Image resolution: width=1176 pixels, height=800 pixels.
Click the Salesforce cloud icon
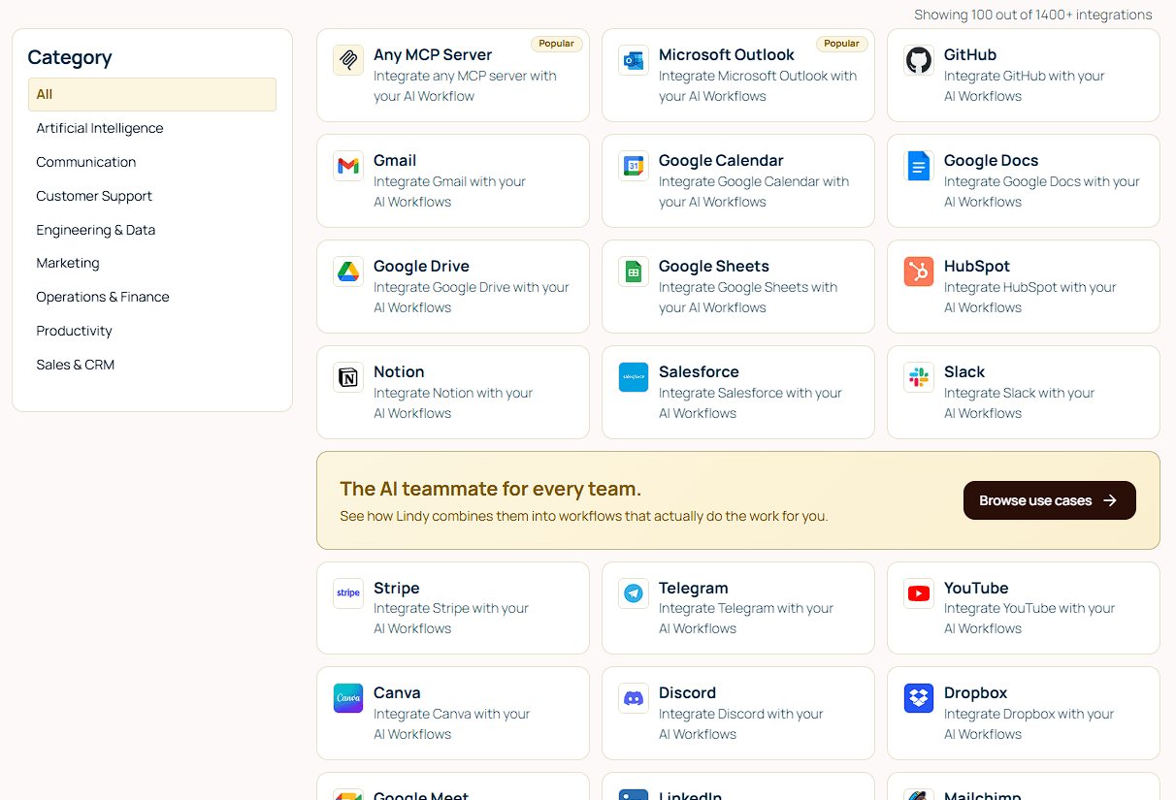634,377
